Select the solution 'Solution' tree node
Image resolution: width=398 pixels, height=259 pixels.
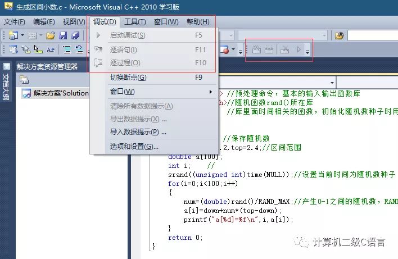point(55,93)
